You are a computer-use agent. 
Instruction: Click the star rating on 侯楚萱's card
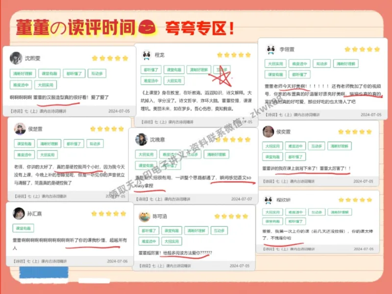[107, 129]
